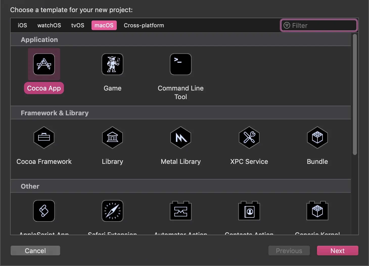Pick the Command Line Tool terminal icon
This screenshot has width=369, height=266.
(x=181, y=64)
